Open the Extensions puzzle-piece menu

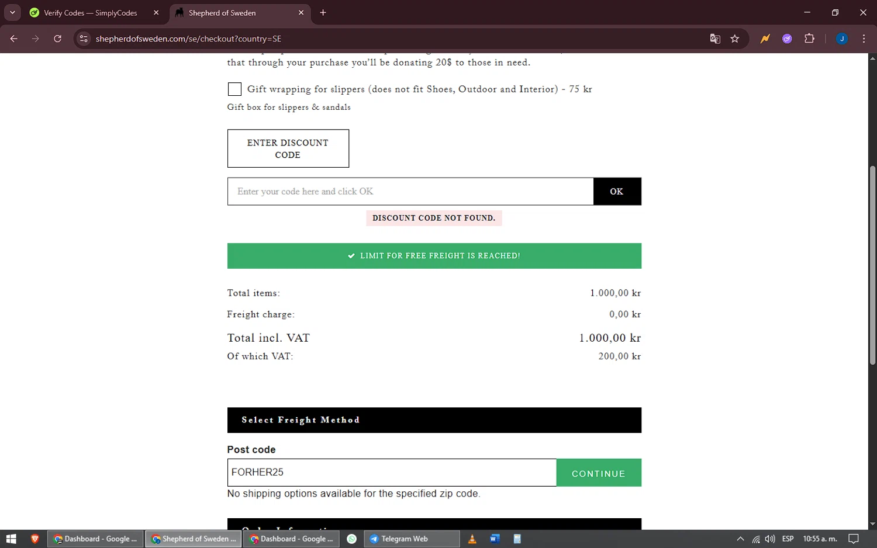tap(809, 39)
